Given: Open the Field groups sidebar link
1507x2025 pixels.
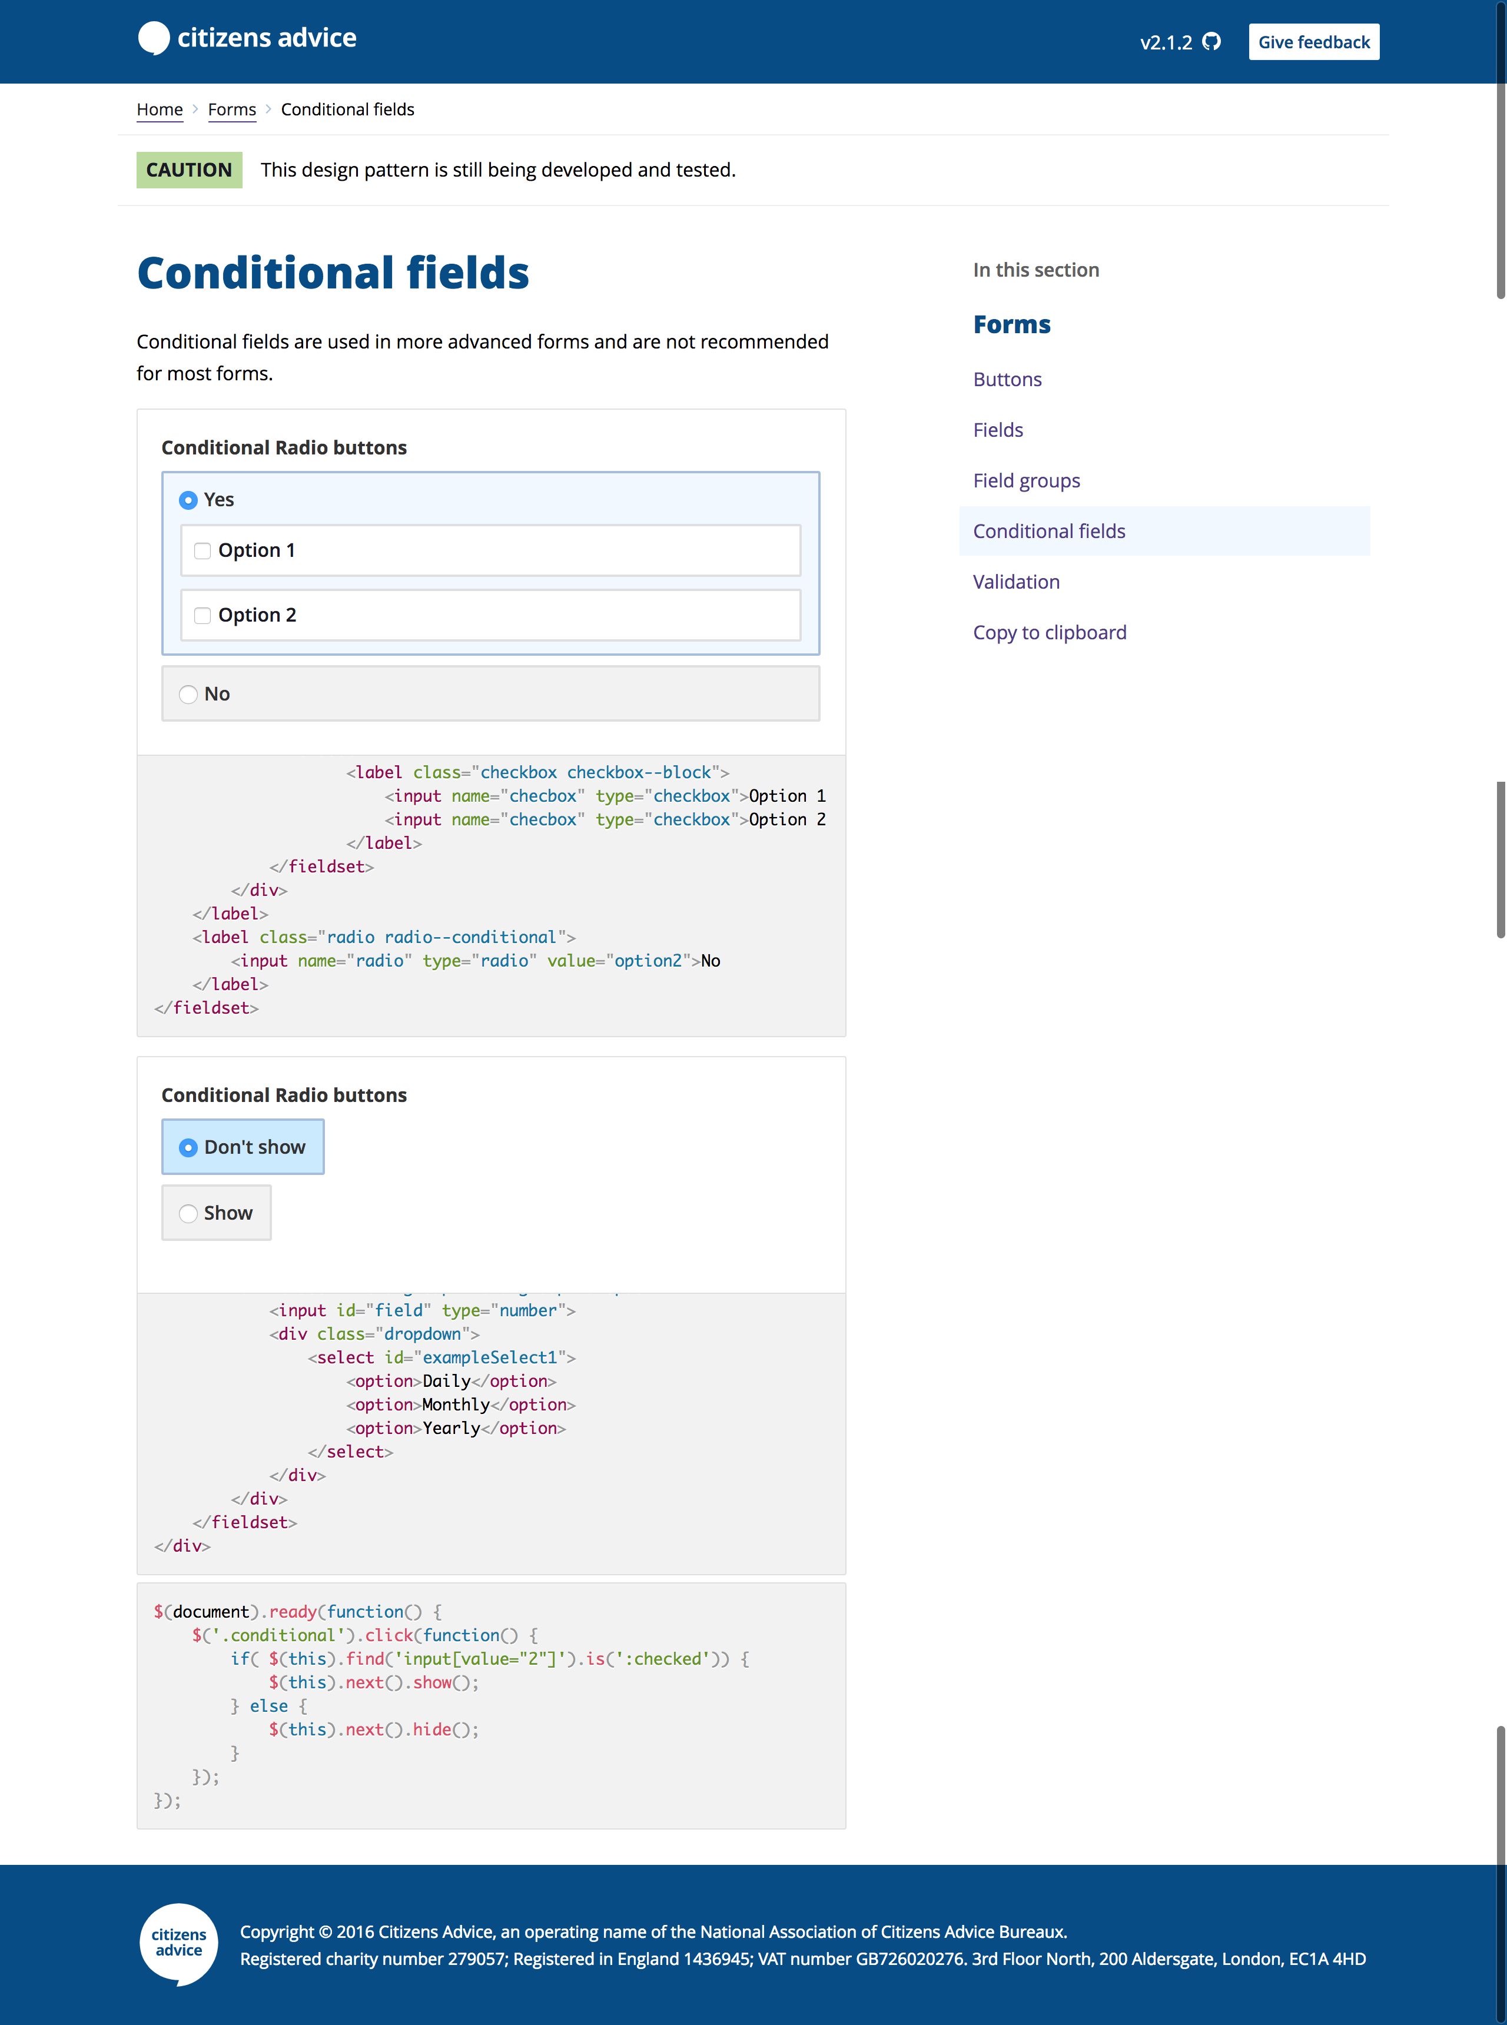Looking at the screenshot, I should coord(1026,481).
